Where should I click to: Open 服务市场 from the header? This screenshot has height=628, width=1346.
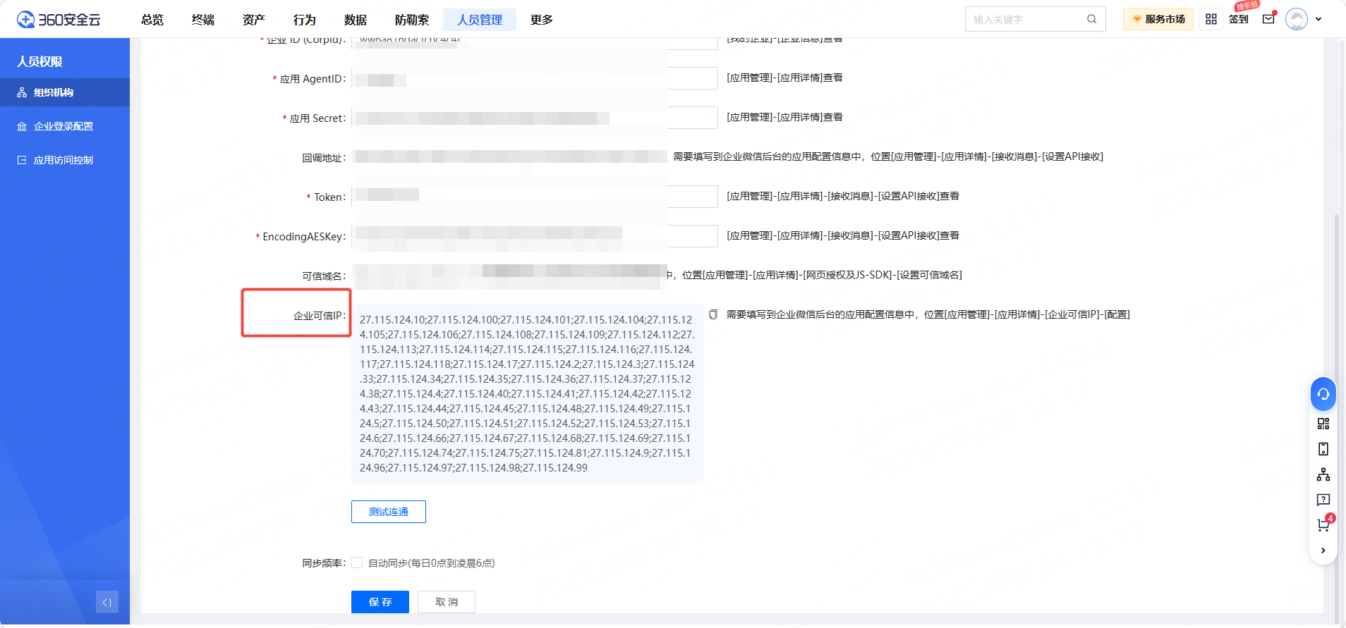point(1158,19)
